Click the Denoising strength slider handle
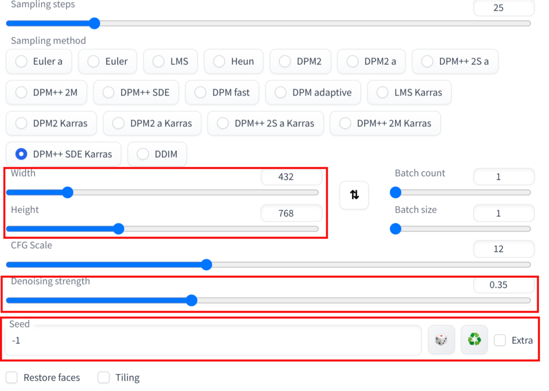This screenshot has width=549, height=391. click(191, 300)
